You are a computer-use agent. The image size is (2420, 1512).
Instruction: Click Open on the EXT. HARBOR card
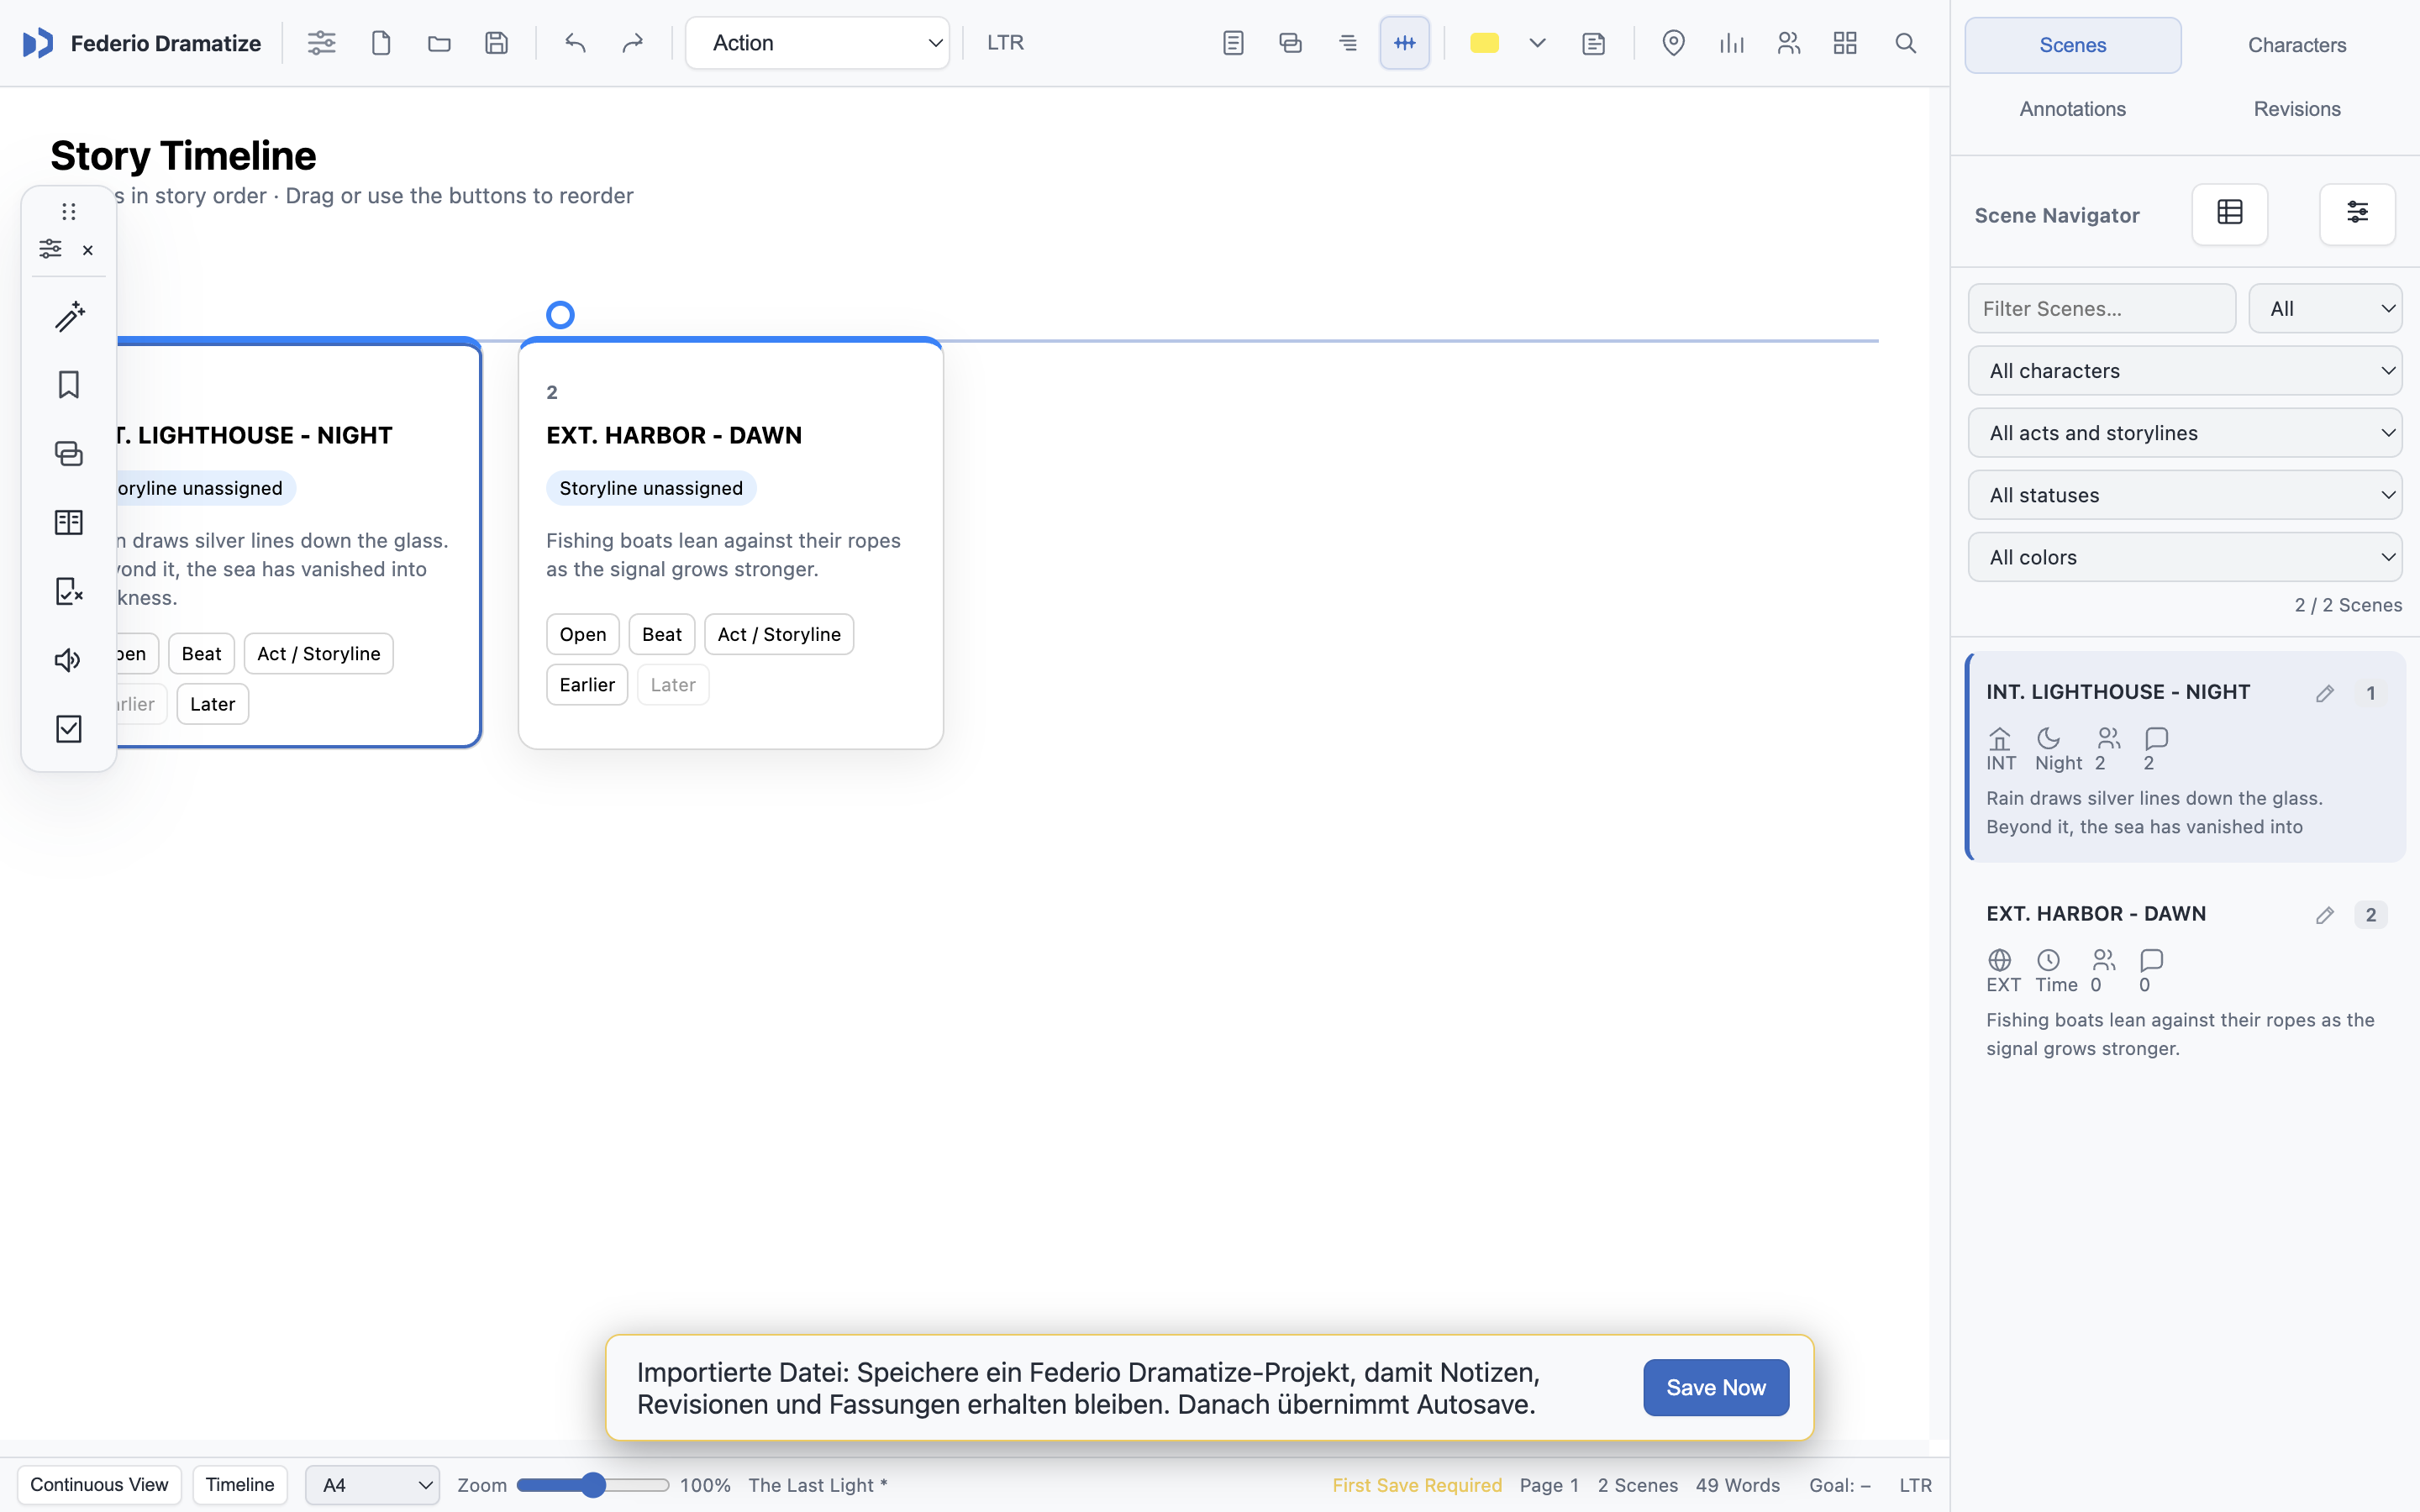coord(583,635)
